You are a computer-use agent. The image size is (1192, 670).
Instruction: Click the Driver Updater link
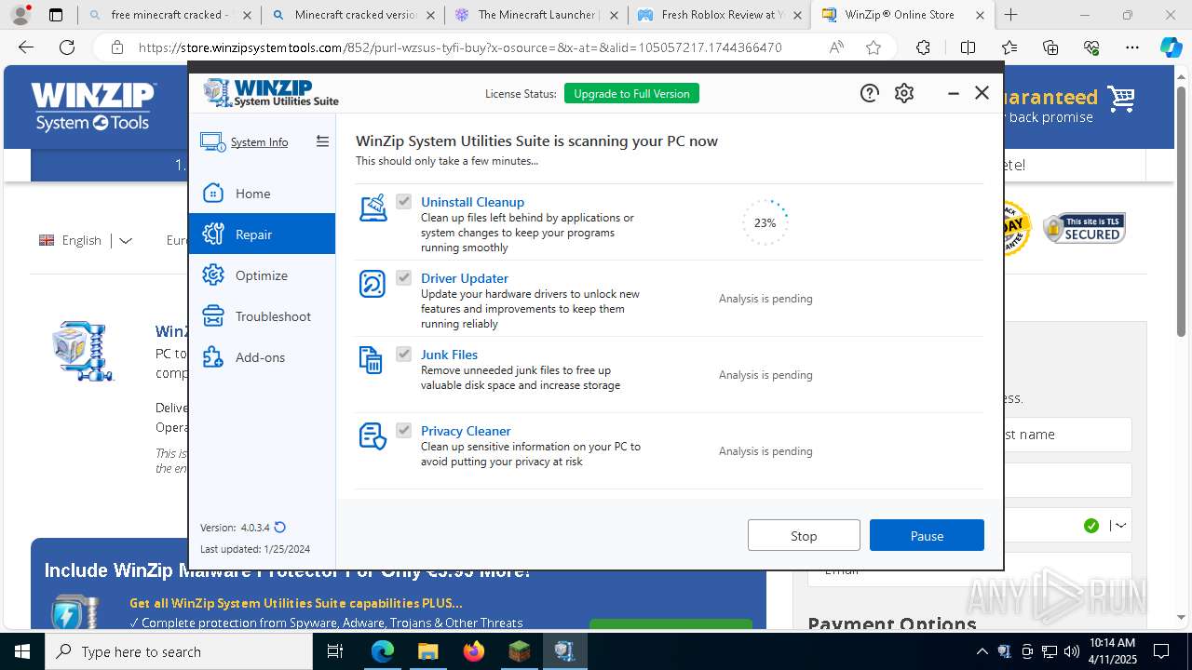tap(465, 278)
